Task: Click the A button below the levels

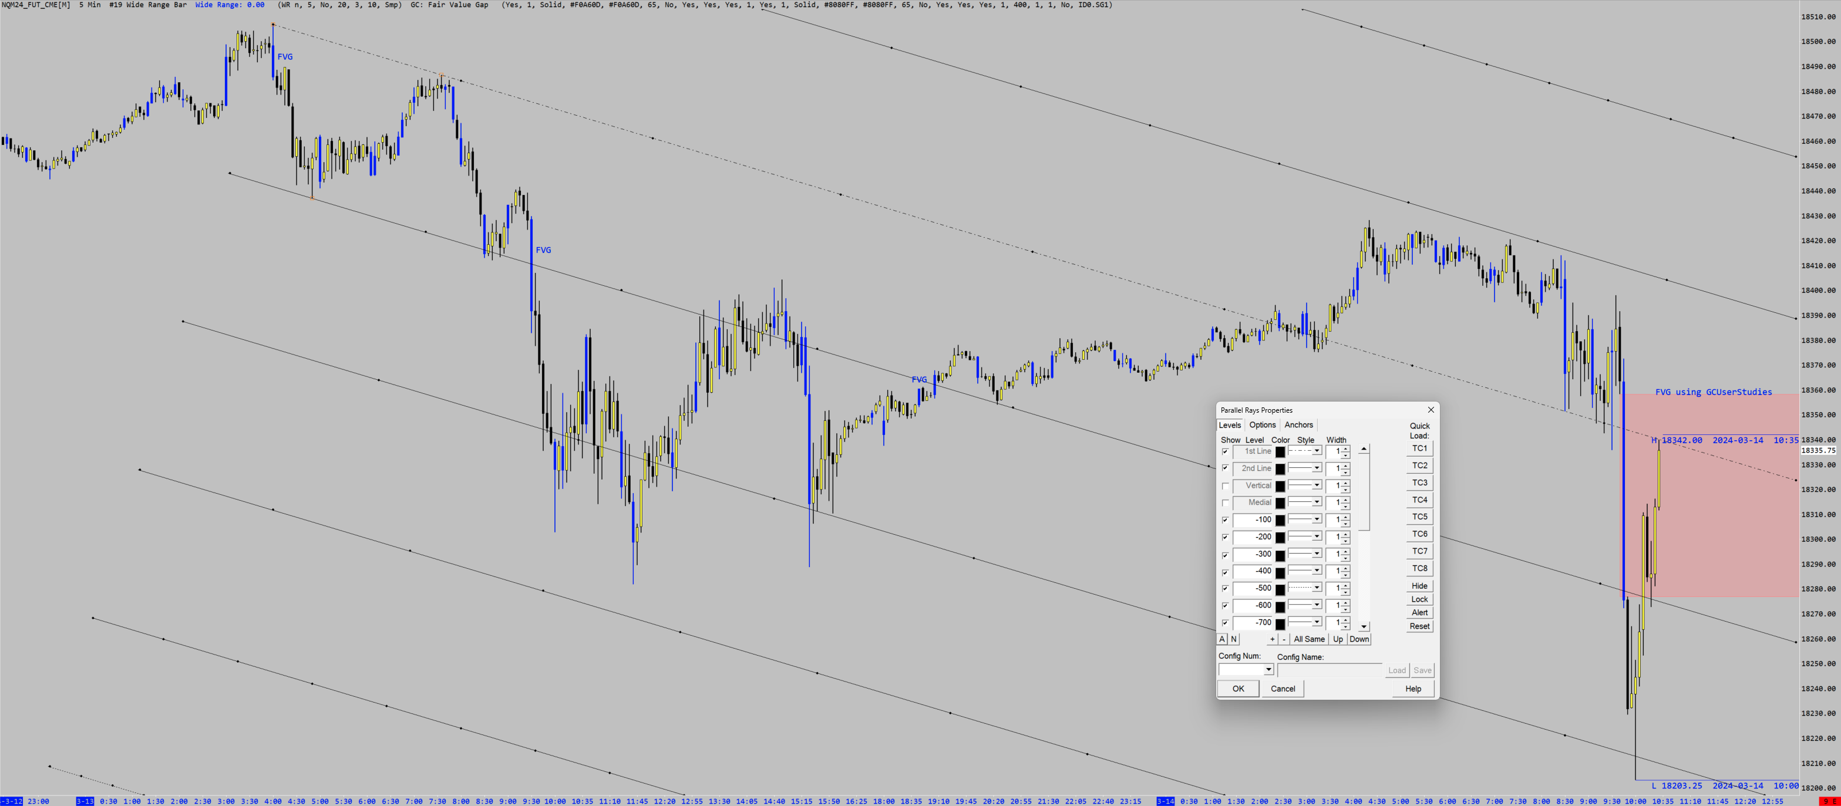Action: [1222, 639]
